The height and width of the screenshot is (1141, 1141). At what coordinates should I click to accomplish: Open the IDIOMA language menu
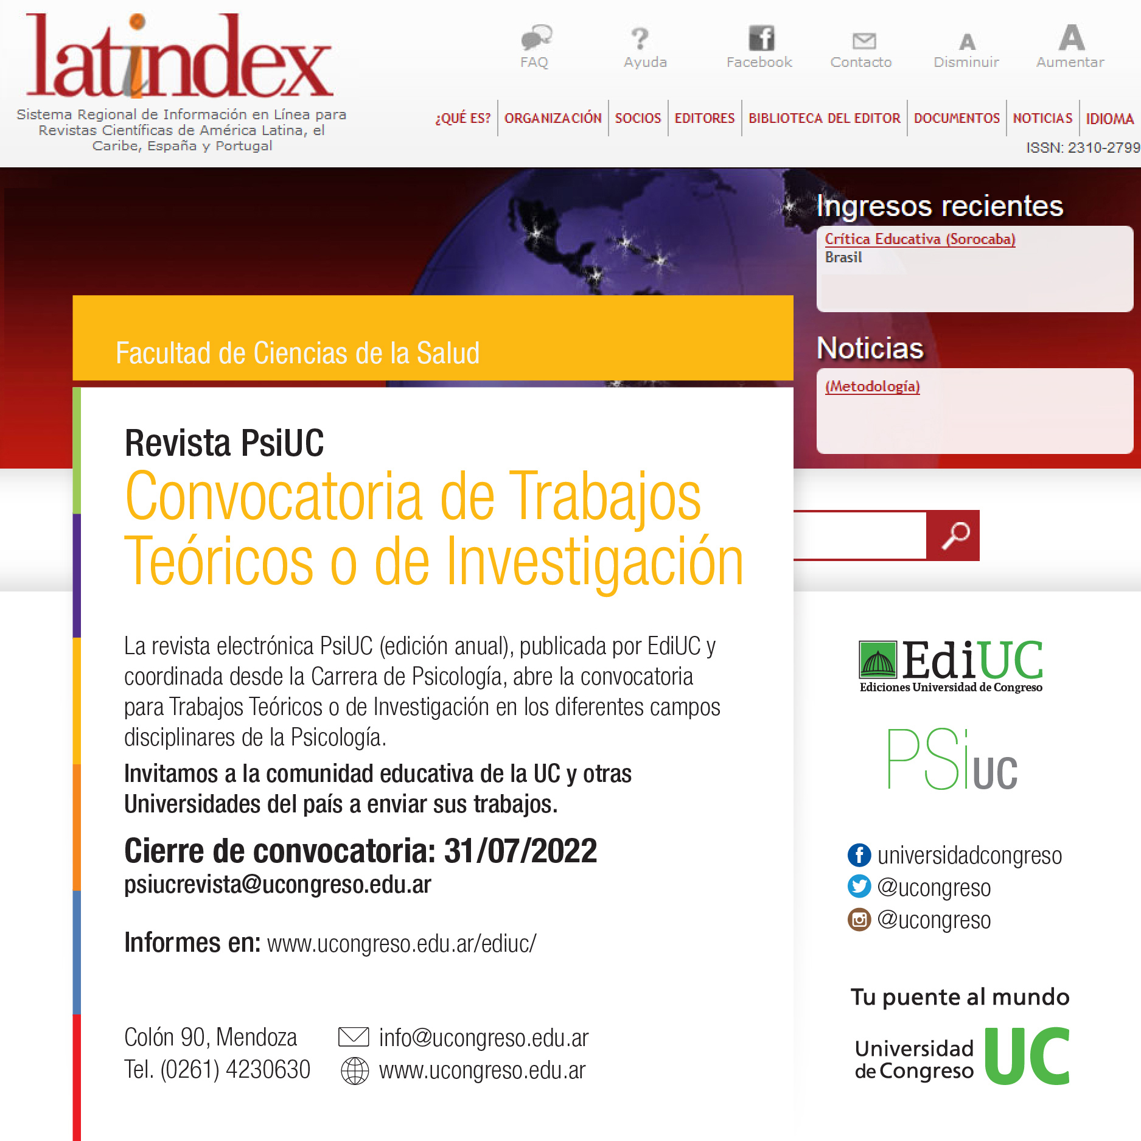[1110, 119]
